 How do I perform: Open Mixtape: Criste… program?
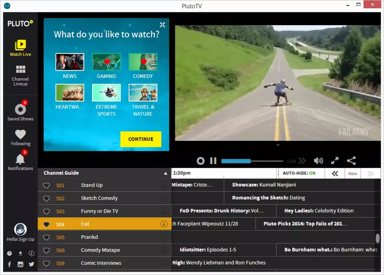click(198, 185)
